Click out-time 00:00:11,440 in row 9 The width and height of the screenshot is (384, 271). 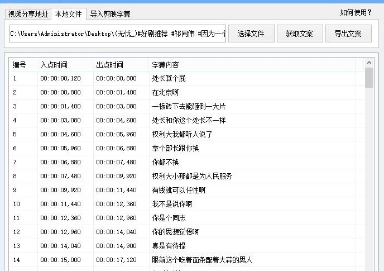tap(116, 191)
